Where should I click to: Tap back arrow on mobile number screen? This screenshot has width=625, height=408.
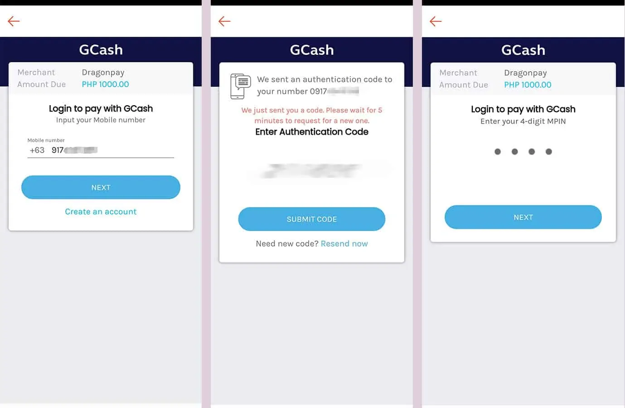[x=14, y=21]
